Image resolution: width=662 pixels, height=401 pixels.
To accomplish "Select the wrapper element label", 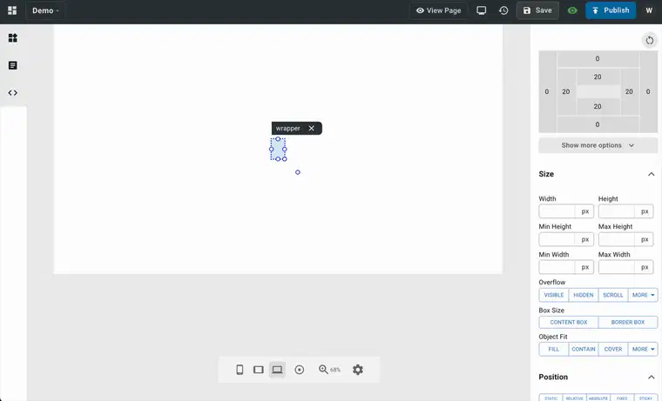I will coord(288,128).
